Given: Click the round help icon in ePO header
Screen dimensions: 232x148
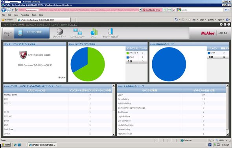Looking at the screenshot, I should [229, 24].
